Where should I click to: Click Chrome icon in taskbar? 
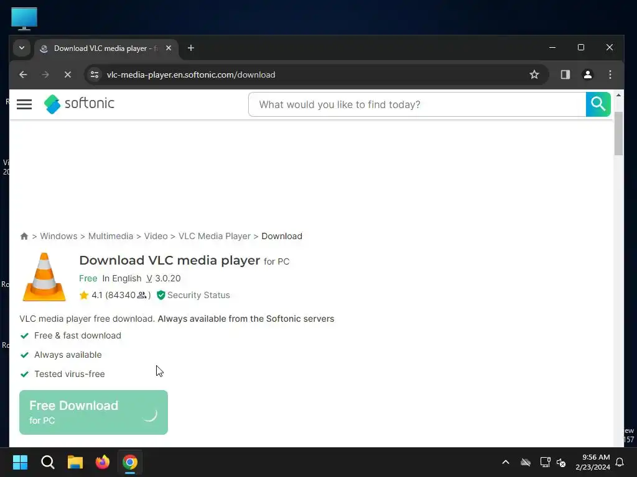130,462
